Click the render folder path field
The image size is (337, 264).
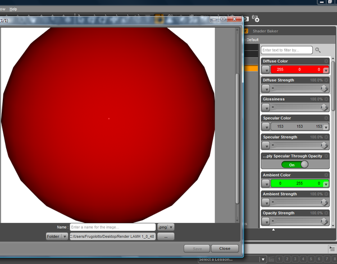click(x=113, y=237)
